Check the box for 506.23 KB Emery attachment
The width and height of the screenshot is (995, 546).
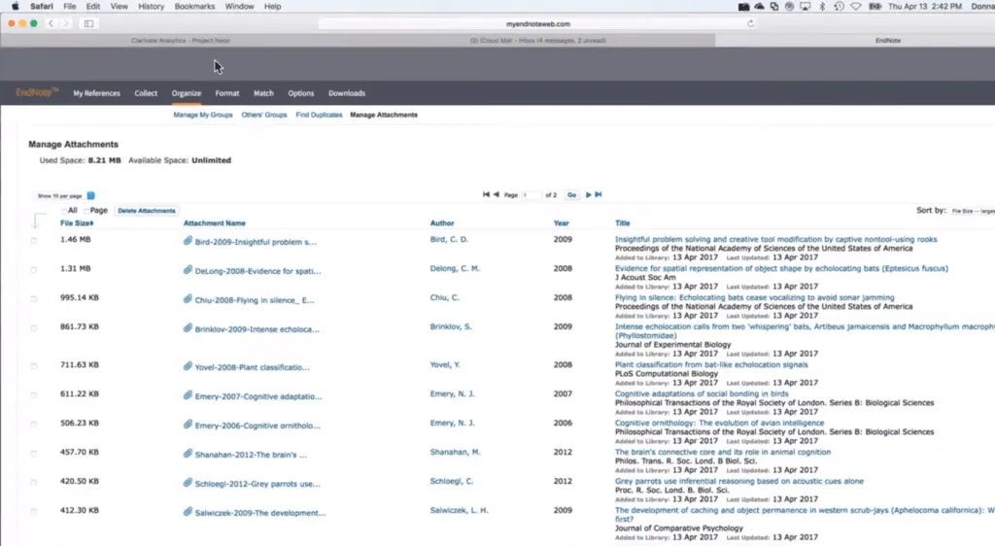pyautogui.click(x=34, y=425)
